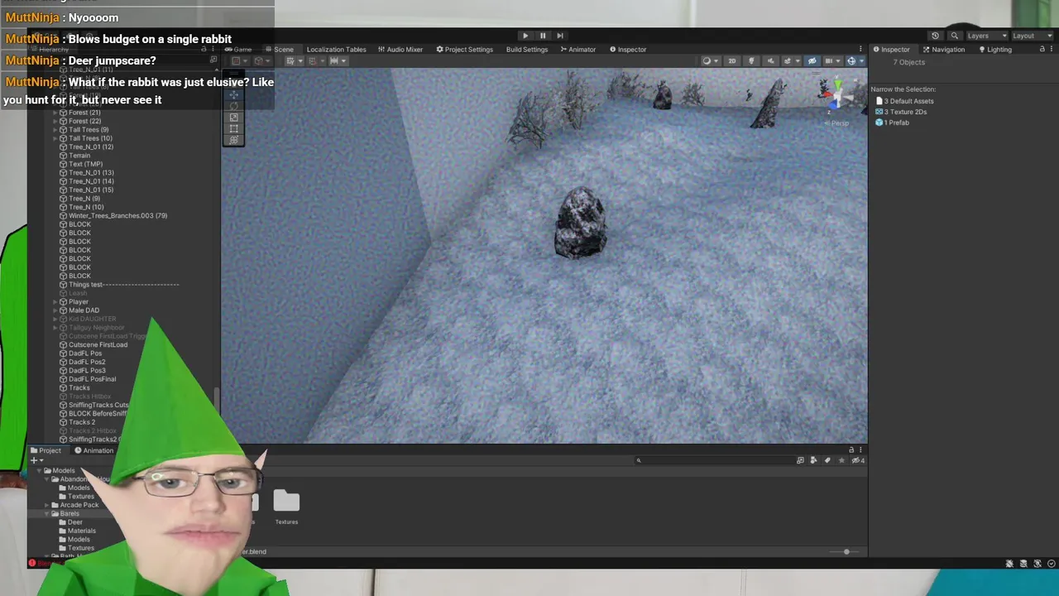Expand the Arcade Pack folder

46,505
